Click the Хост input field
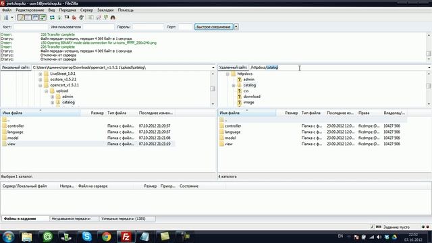This screenshot has width=432, height=243. [31, 27]
